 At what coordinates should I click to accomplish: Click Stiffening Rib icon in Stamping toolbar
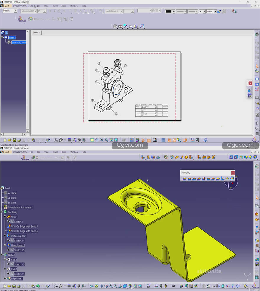coord(222,179)
